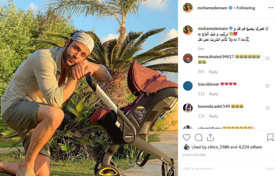The width and height of the screenshot is (275, 176).
Task: Open mena.khaled.94617's avatar
Action: click(x=188, y=58)
